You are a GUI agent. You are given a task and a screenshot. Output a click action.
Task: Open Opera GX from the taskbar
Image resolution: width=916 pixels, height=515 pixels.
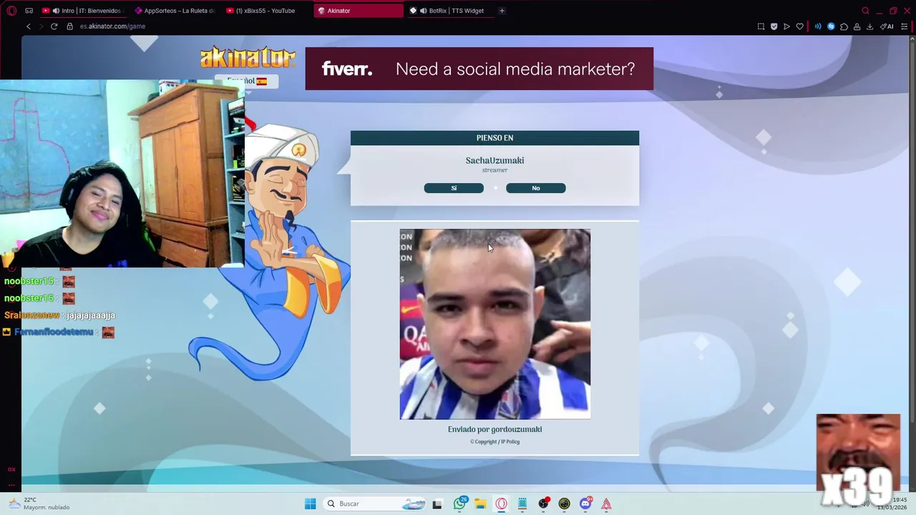tap(501, 504)
